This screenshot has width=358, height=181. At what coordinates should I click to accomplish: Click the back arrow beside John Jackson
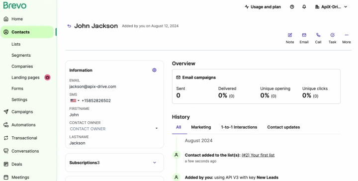click(x=69, y=26)
